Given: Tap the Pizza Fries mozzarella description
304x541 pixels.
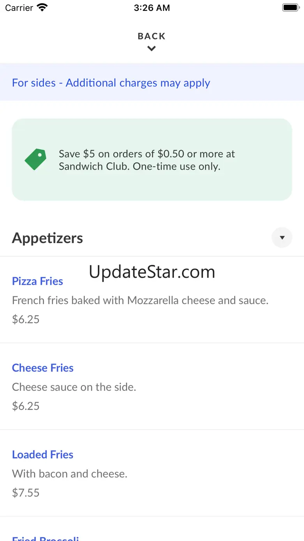Looking at the screenshot, I should pyautogui.click(x=140, y=300).
